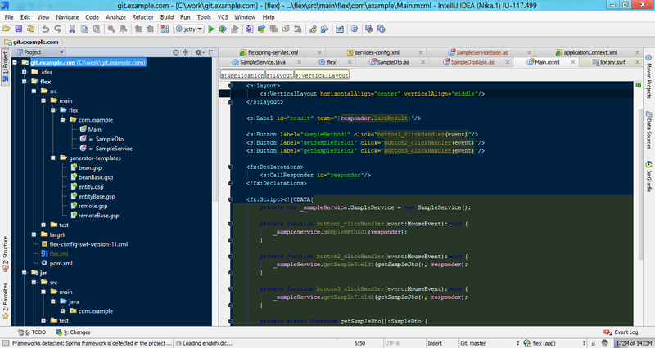
Task: Expand the target folder node
Action: pos(34,234)
